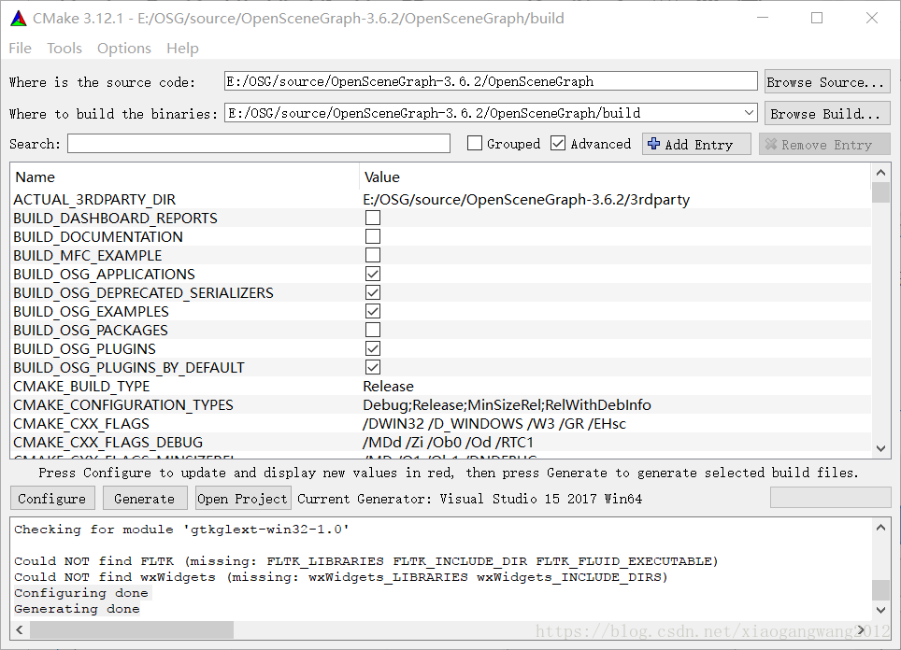The height and width of the screenshot is (650, 901).
Task: Click the gtkglext-win32-1.0 log line
Action: point(181,530)
